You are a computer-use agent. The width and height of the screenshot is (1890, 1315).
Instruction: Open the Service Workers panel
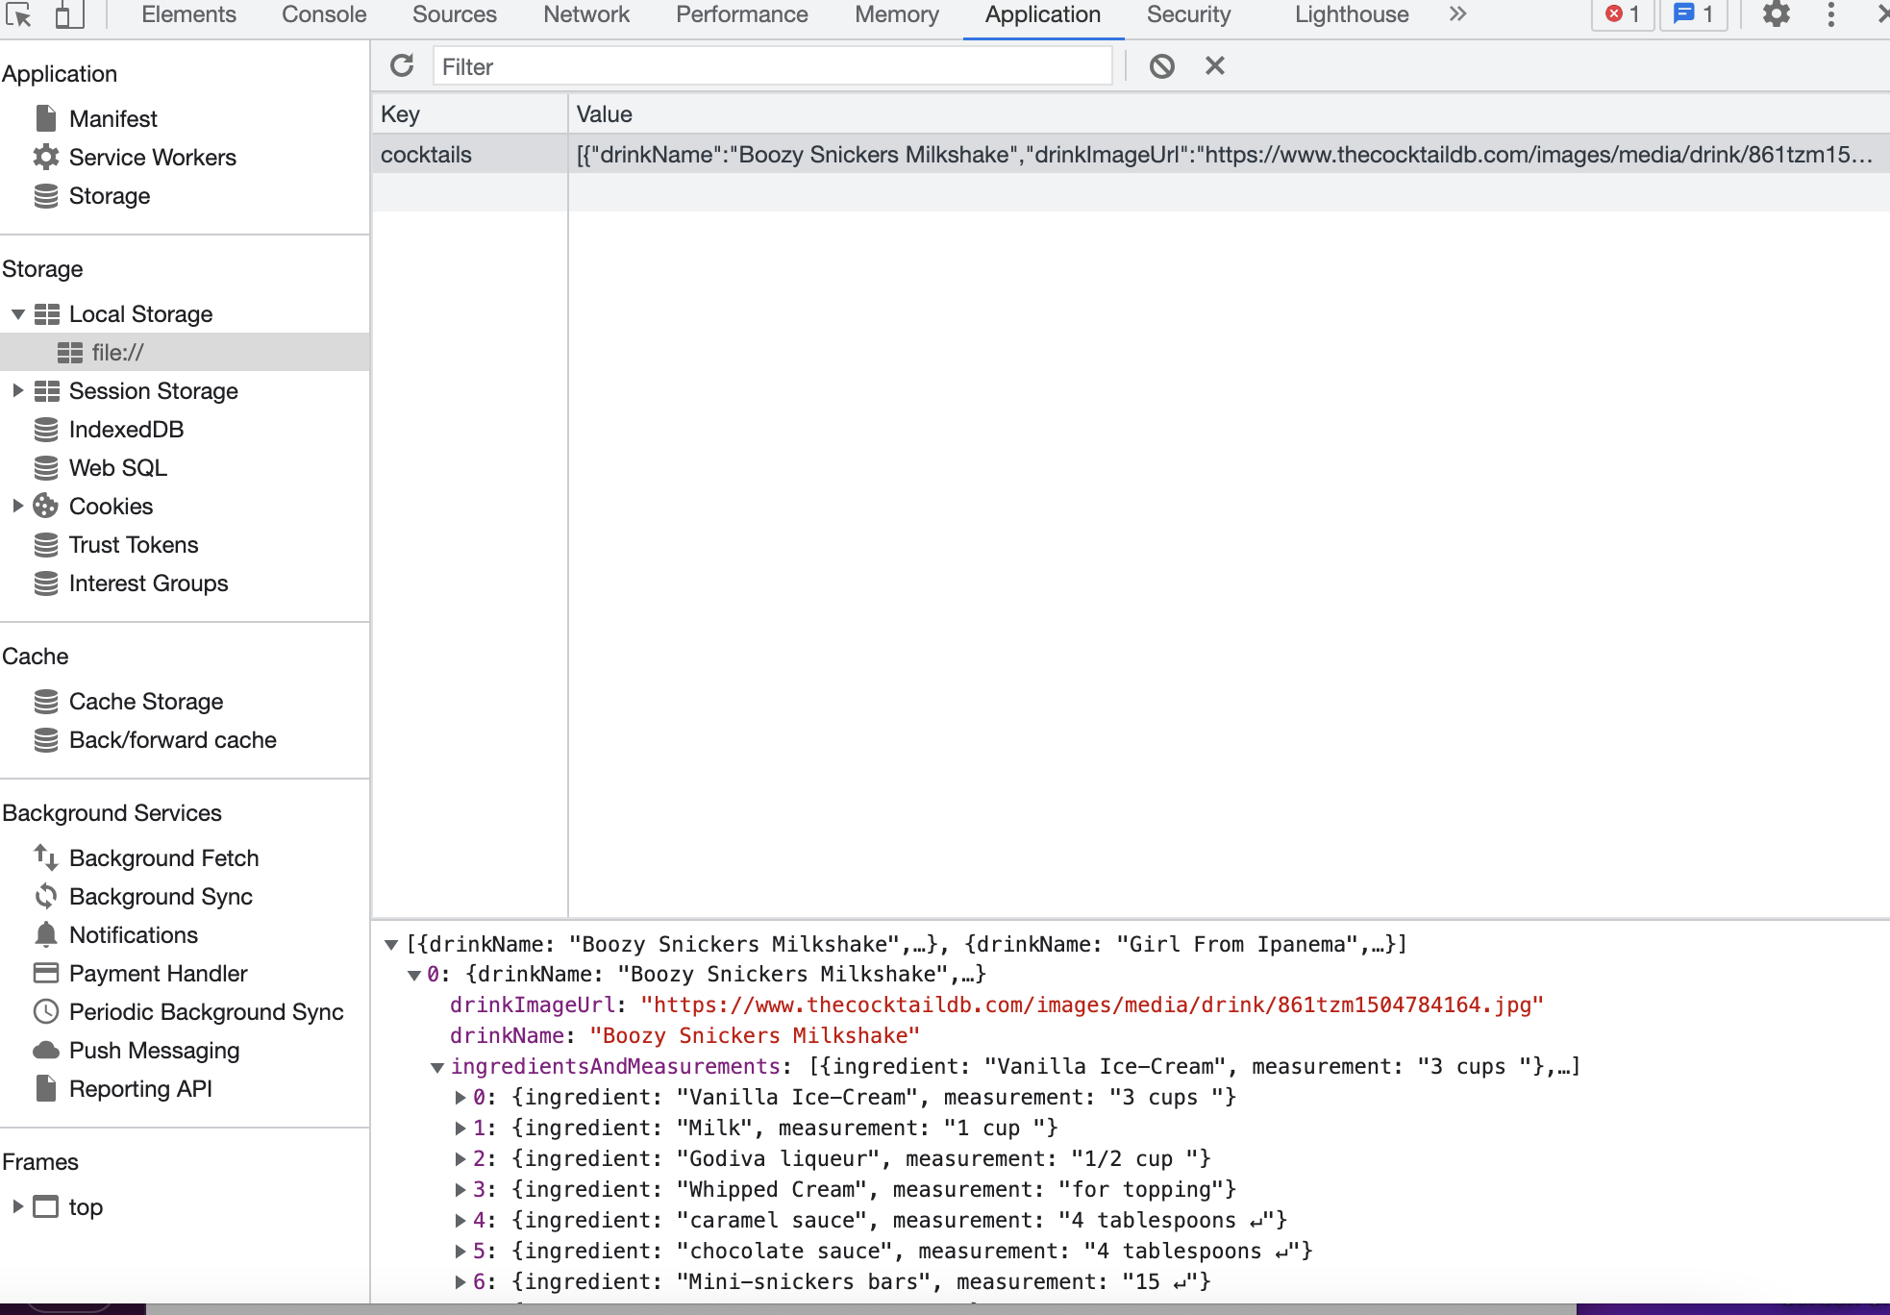pos(152,157)
